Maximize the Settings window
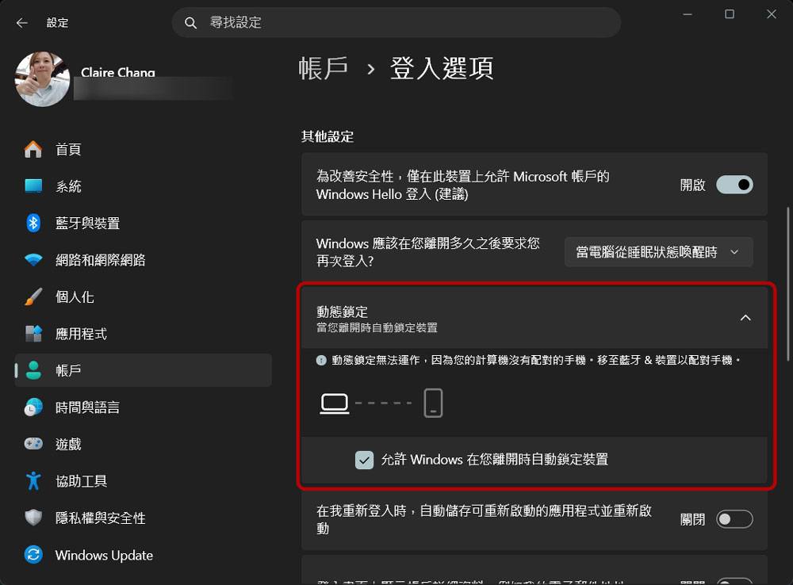This screenshot has height=585, width=793. pos(730,14)
